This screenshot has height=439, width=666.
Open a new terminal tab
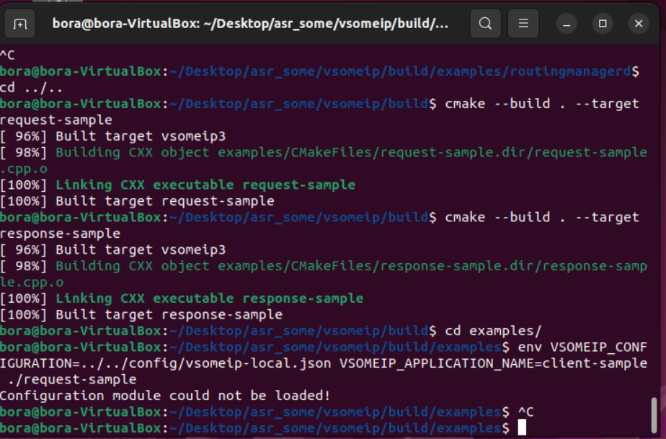pos(19,24)
